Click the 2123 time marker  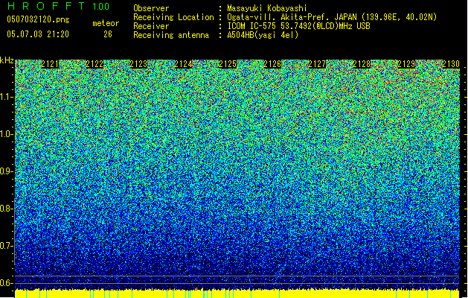click(139, 64)
